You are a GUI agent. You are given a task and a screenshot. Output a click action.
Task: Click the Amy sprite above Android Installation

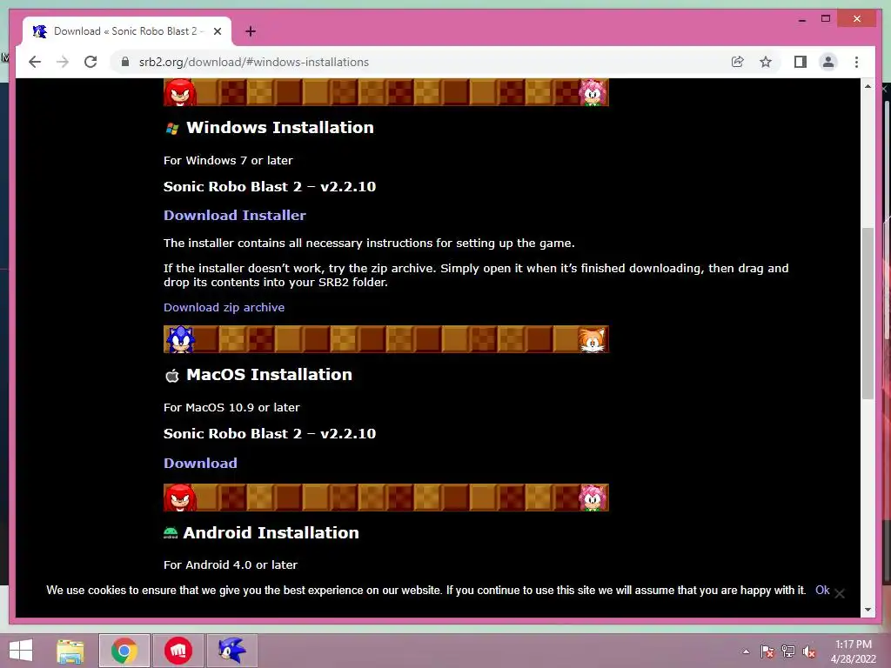point(593,498)
